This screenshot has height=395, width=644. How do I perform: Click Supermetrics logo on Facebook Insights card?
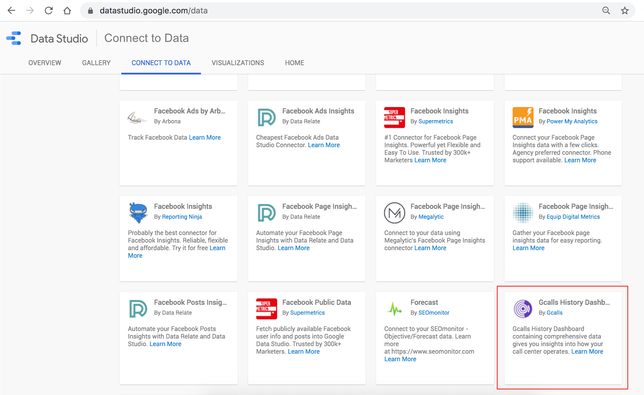(394, 117)
